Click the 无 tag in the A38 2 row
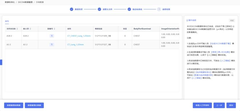Image resolution: width=240 pixels, height=111 pixels. [52, 36]
